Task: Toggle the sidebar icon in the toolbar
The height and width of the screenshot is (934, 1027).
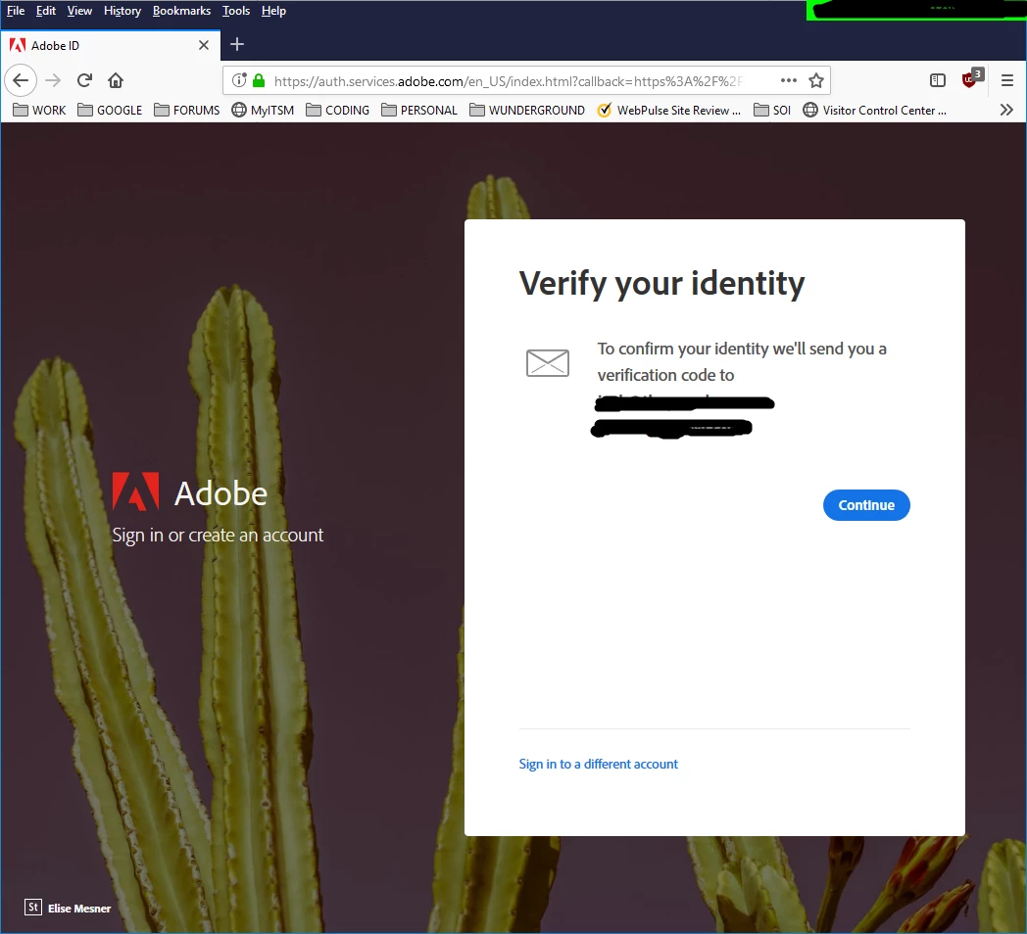Action: [x=938, y=80]
